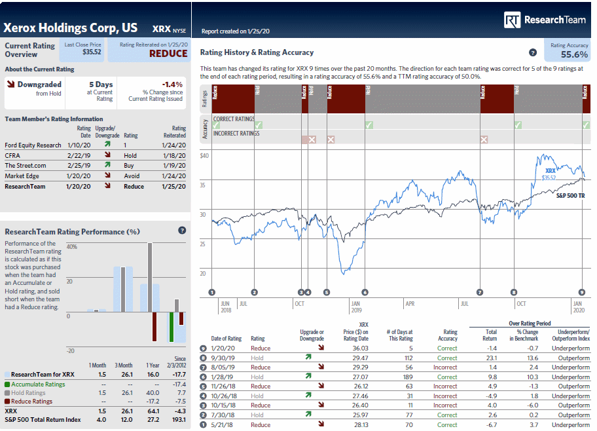The width and height of the screenshot is (597, 431).
Task: Click the upgrade arrow in the 1/28/19 row
Action: (x=308, y=376)
